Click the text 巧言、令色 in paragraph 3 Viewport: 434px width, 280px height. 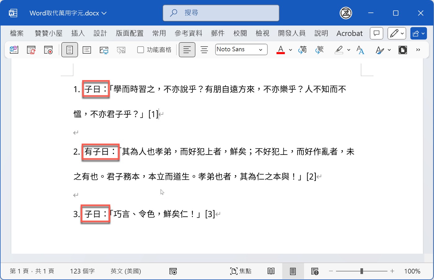coord(134,214)
